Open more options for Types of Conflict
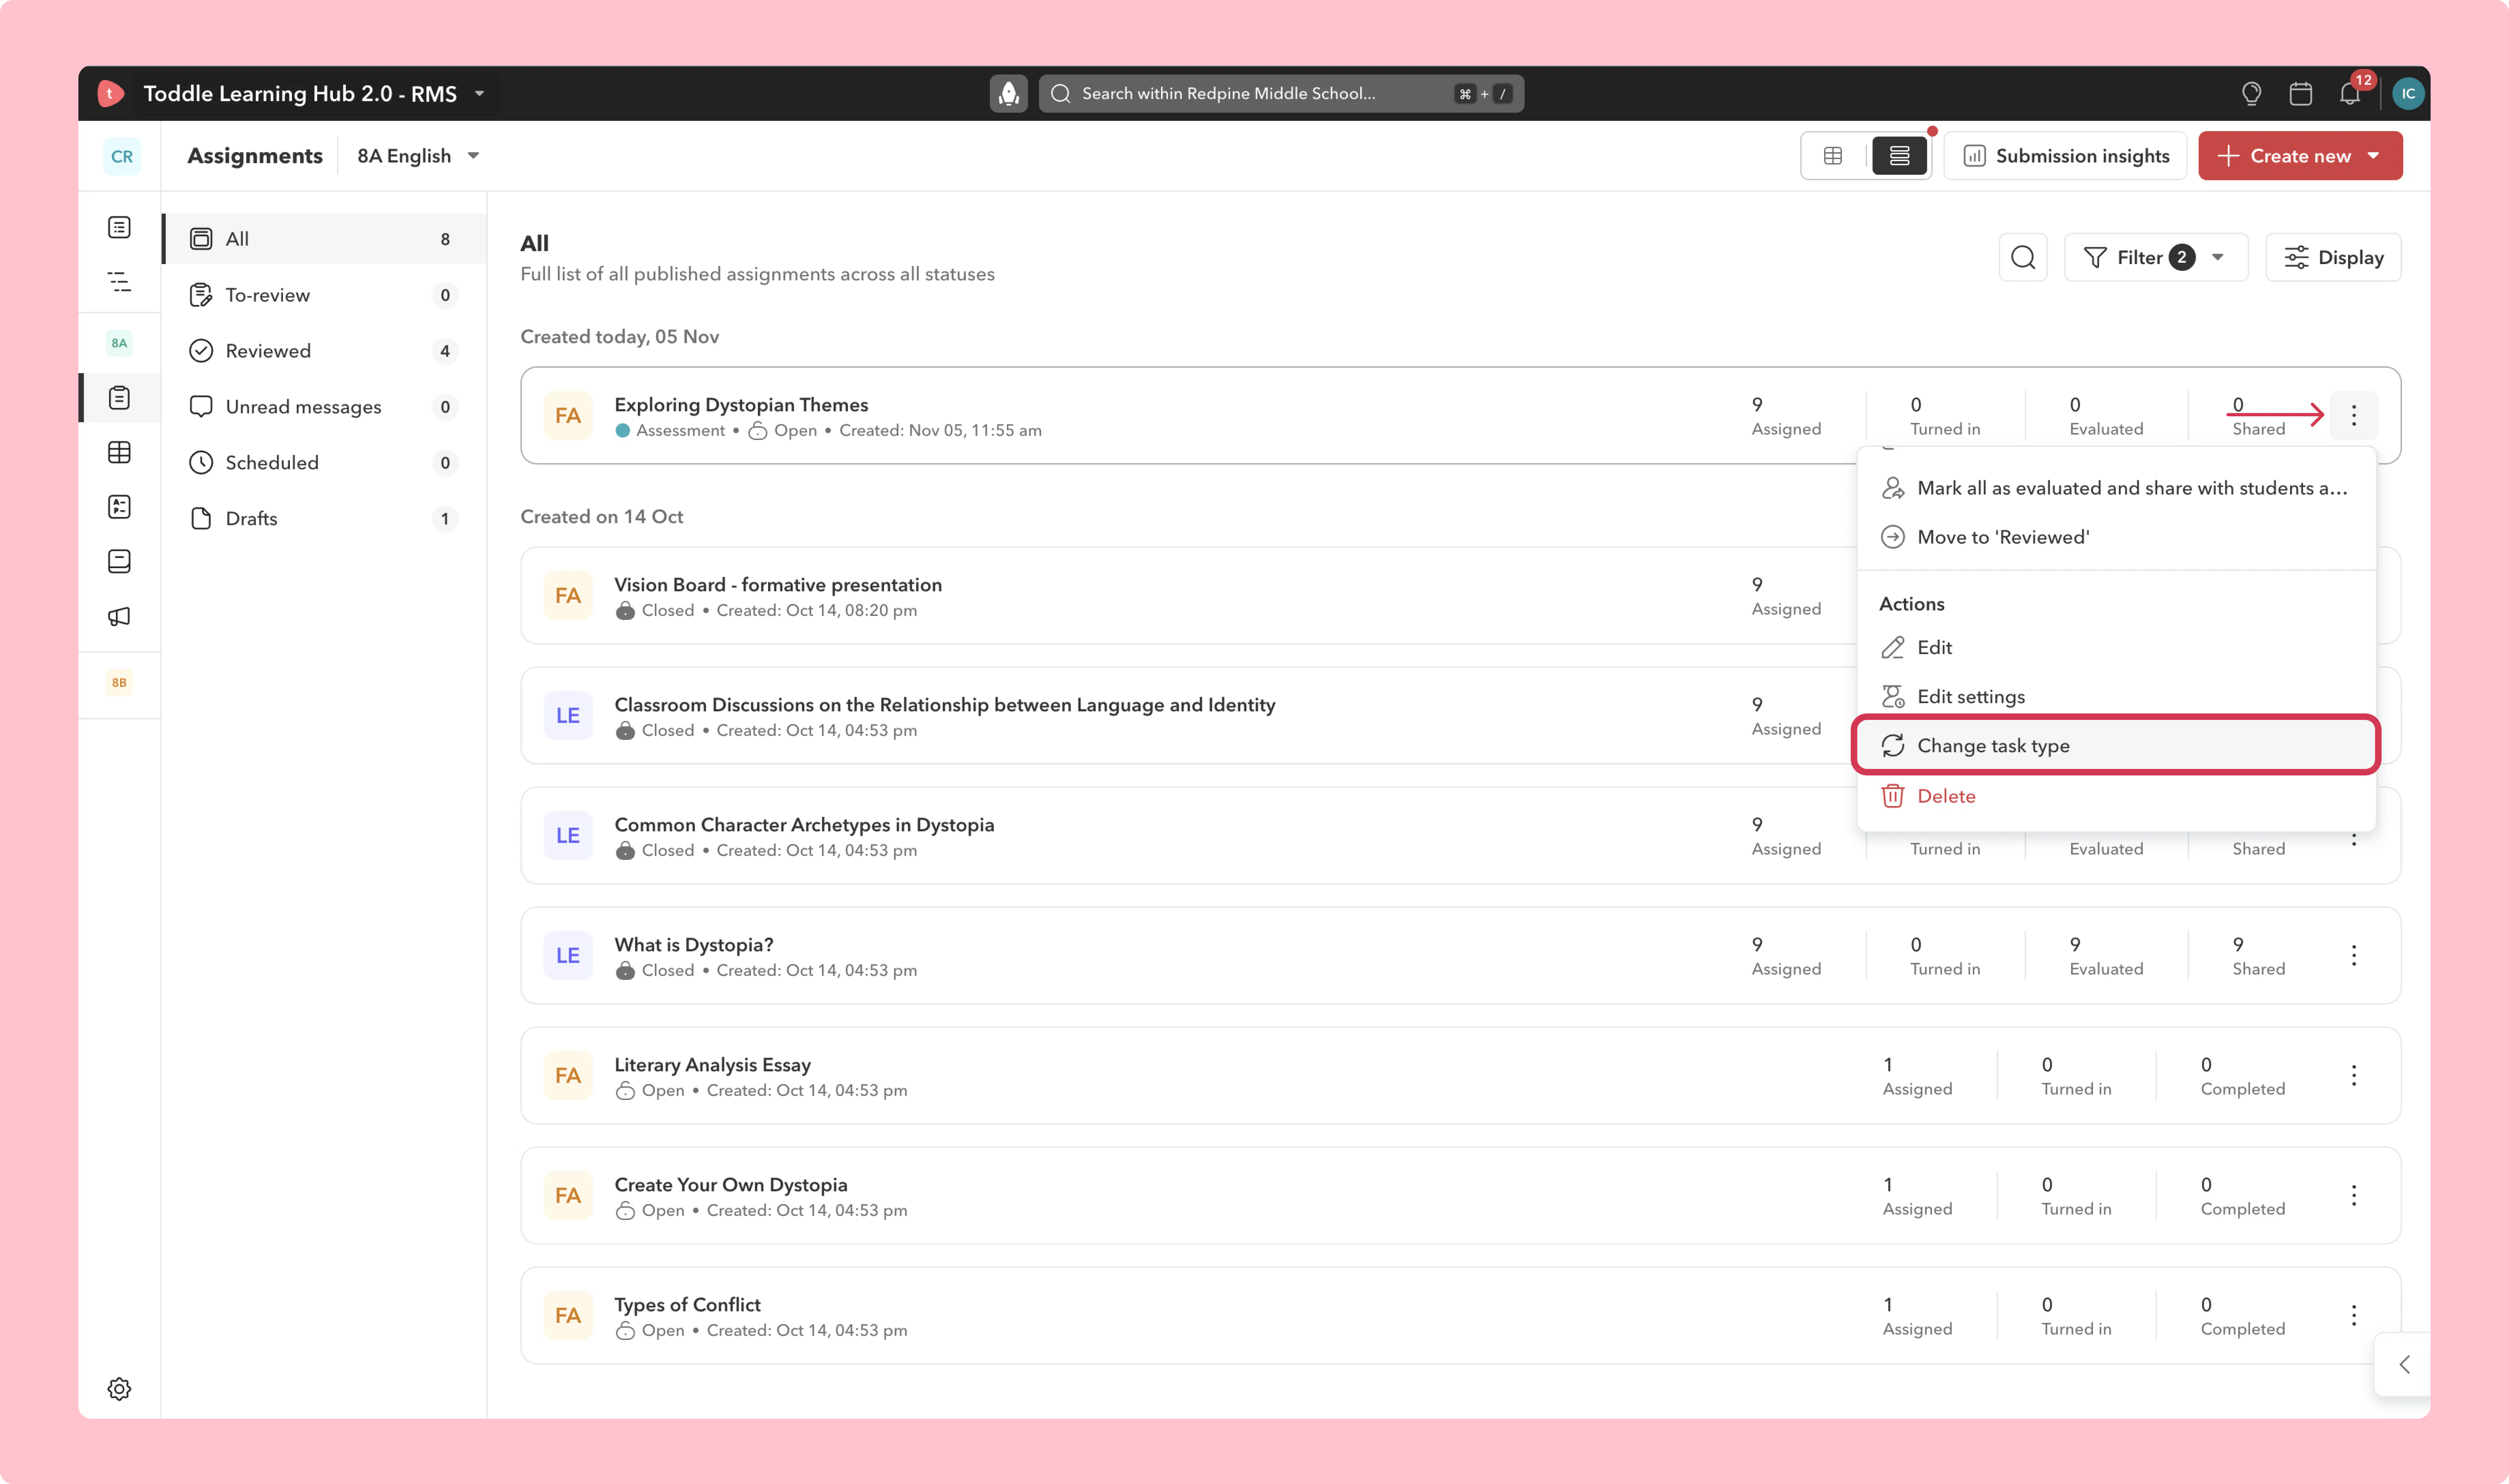Screen dimensions: 2509x1484 click(2353, 1315)
